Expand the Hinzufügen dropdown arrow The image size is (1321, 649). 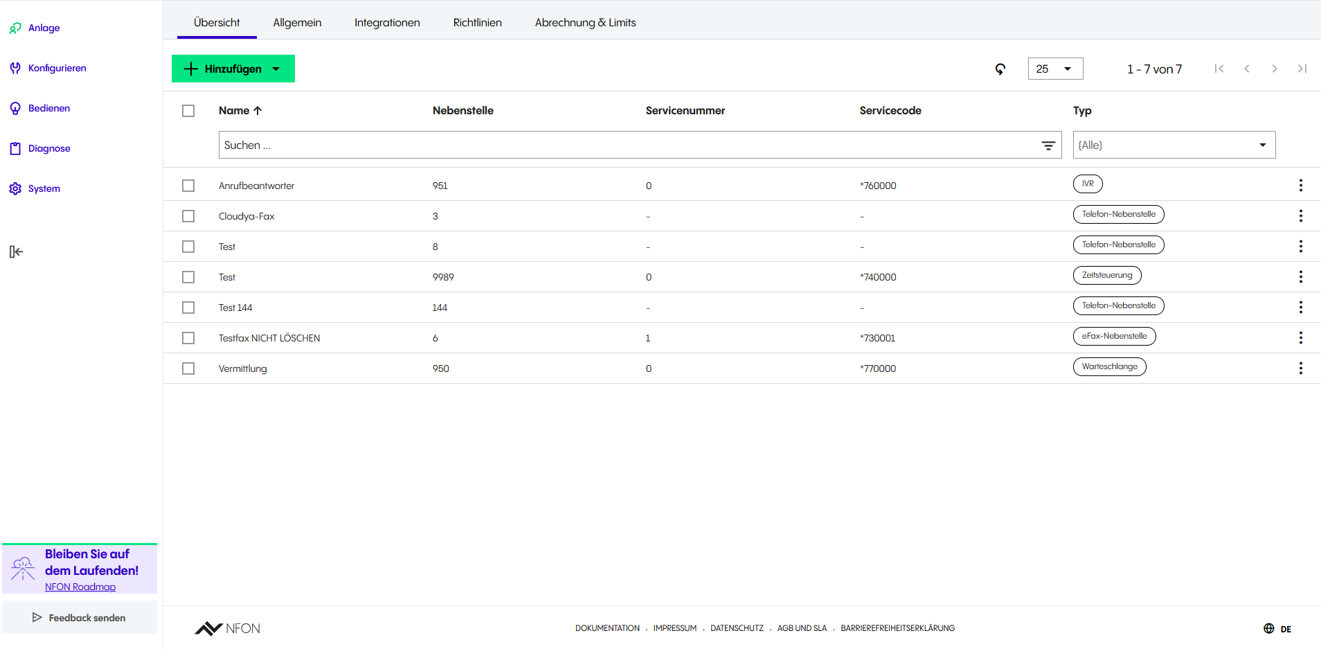pyautogui.click(x=276, y=69)
